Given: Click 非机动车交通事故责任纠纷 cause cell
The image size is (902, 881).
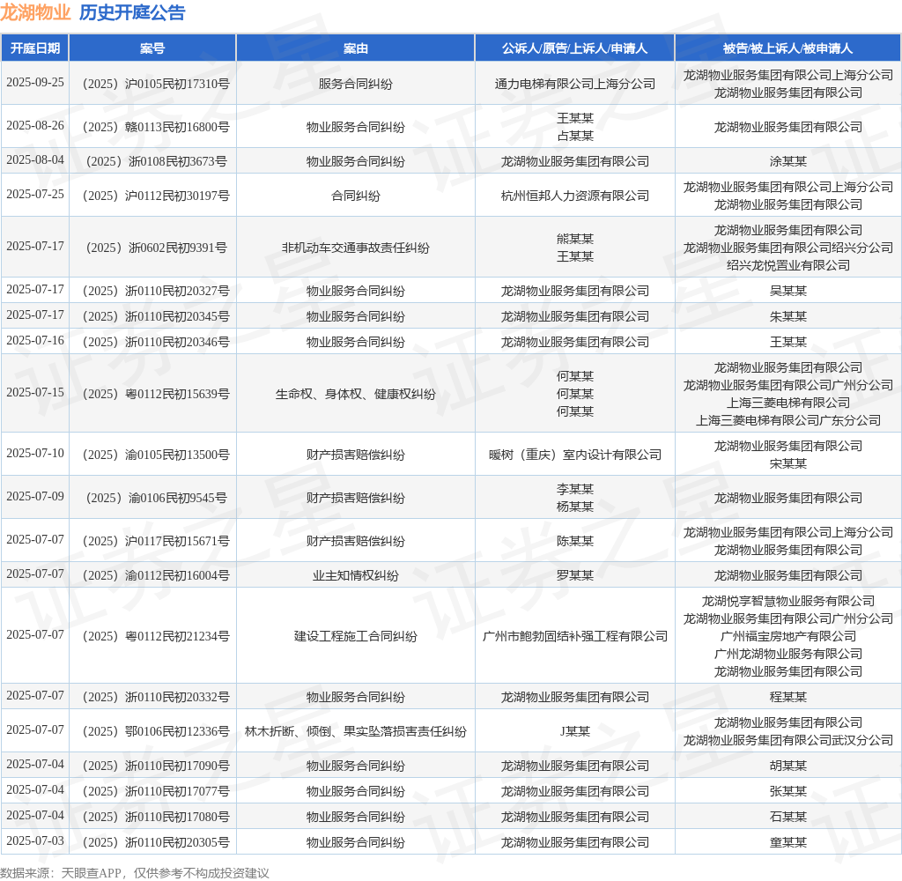Looking at the screenshot, I should 356,248.
